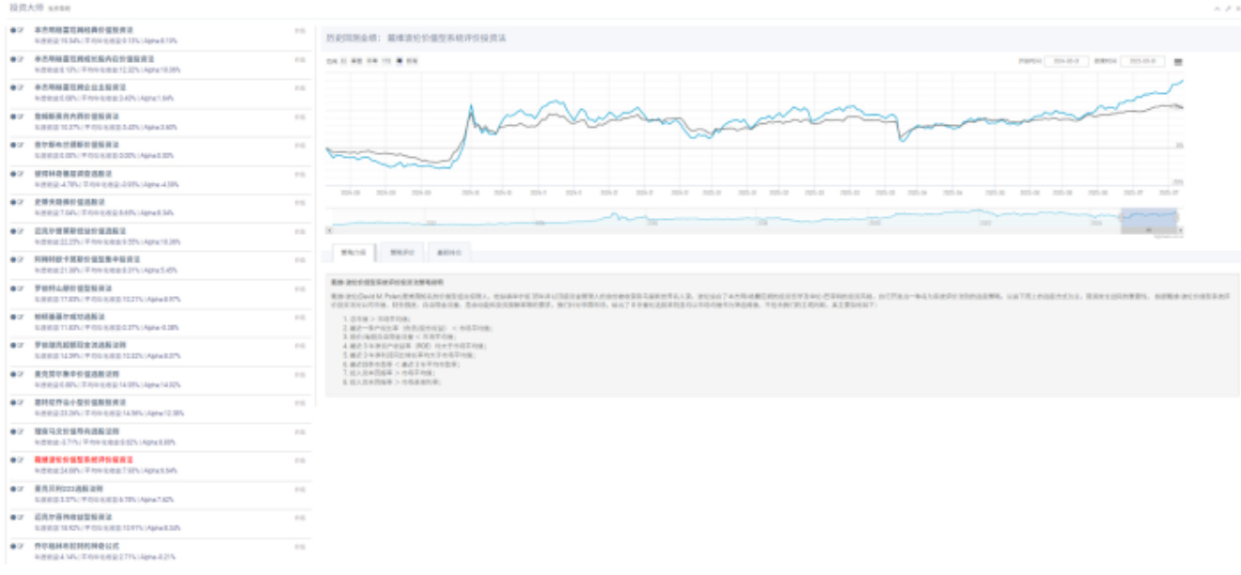Click the expand panel icon in the header
This screenshot has height=575, width=1241.
tap(1227, 8)
